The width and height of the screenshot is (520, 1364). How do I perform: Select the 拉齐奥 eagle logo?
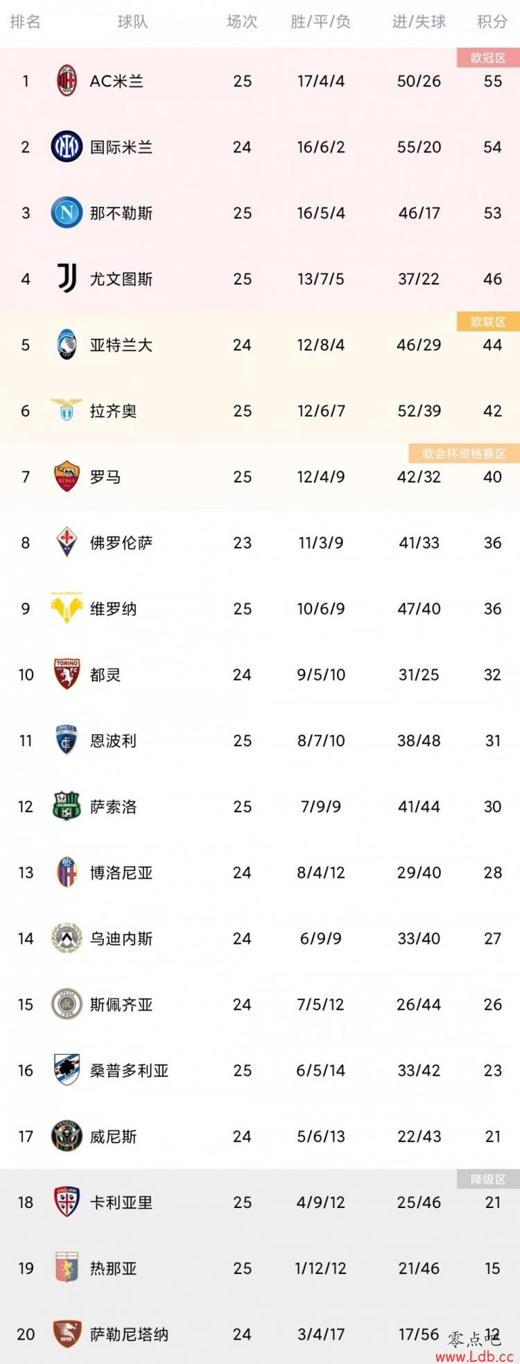[x=67, y=410]
